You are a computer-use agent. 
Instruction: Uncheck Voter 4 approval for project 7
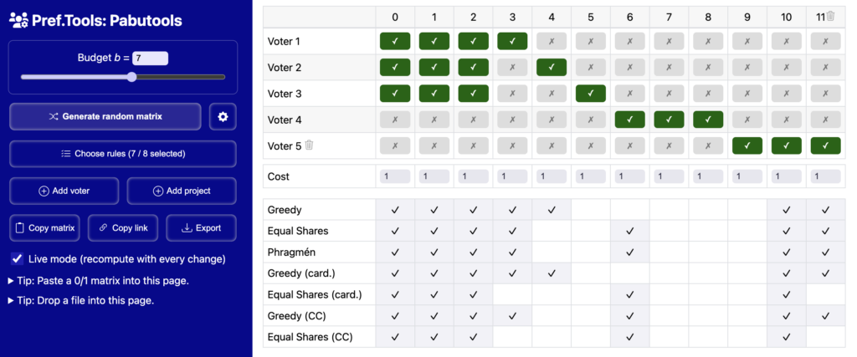669,120
